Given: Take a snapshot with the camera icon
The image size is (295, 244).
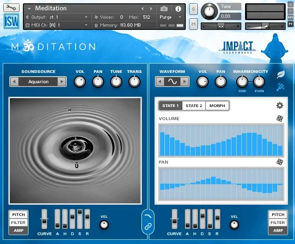Looking at the screenshot, I should pyautogui.click(x=164, y=9).
